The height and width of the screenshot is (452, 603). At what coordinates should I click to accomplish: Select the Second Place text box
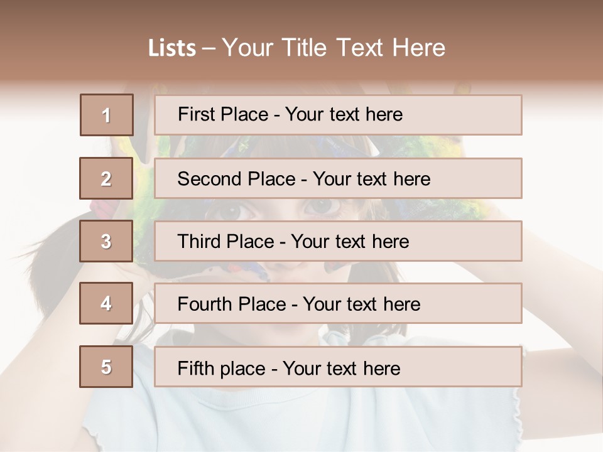[338, 178]
